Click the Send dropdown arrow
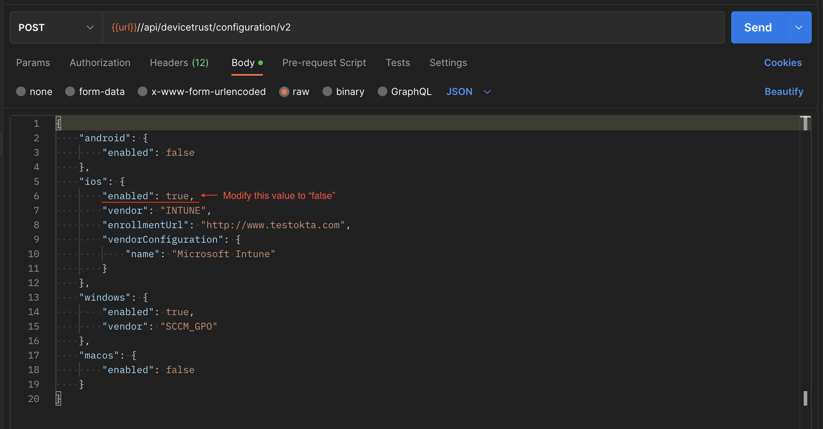823x429 pixels. point(798,27)
